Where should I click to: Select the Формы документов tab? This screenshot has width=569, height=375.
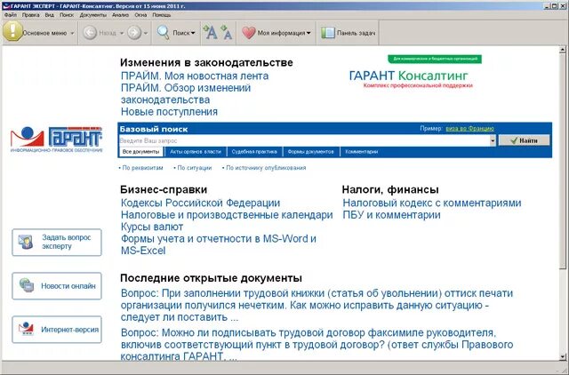click(x=310, y=152)
